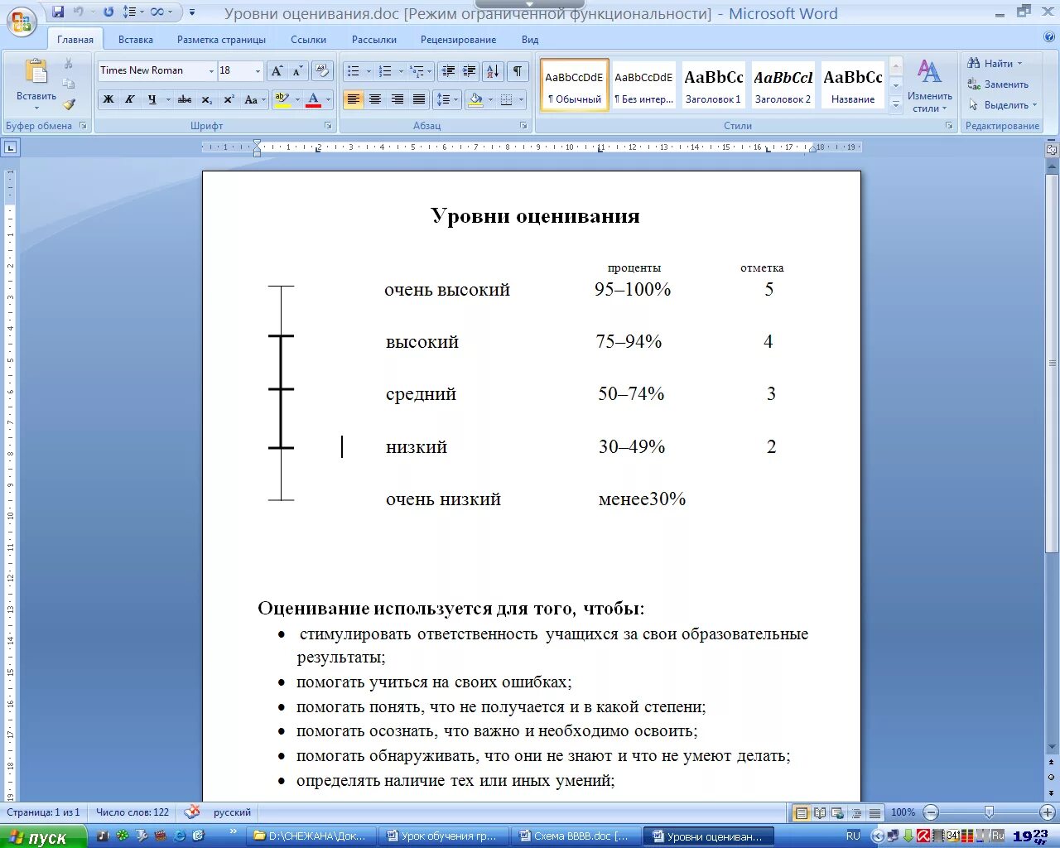The image size is (1060, 848).
Task: Click the Заменить button
Action: [x=998, y=84]
